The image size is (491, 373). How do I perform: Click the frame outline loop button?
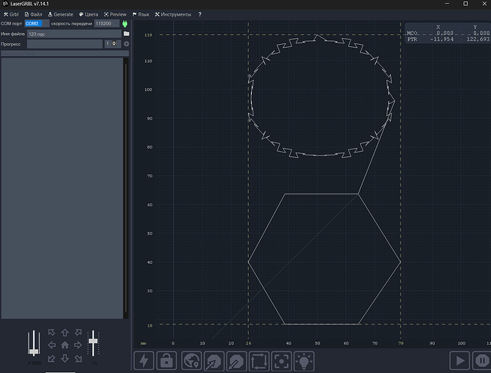[x=259, y=361]
